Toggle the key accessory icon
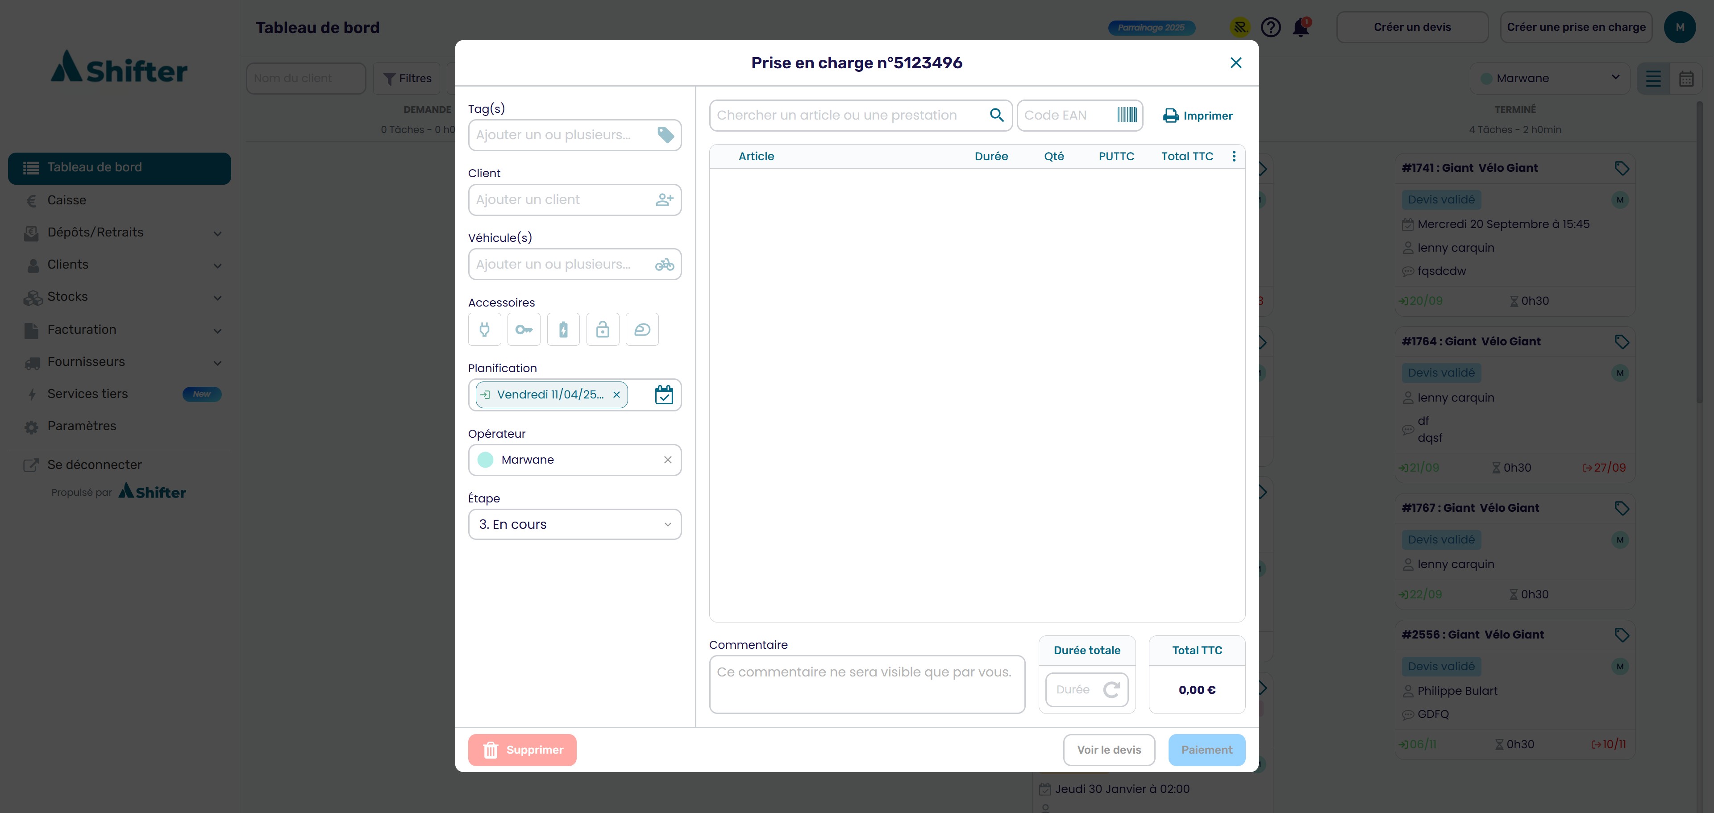The image size is (1714, 813). click(x=524, y=329)
